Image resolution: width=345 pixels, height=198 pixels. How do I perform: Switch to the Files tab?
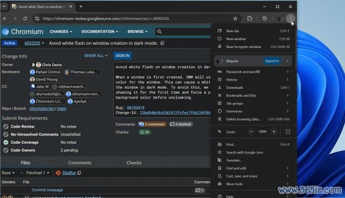[25, 163]
